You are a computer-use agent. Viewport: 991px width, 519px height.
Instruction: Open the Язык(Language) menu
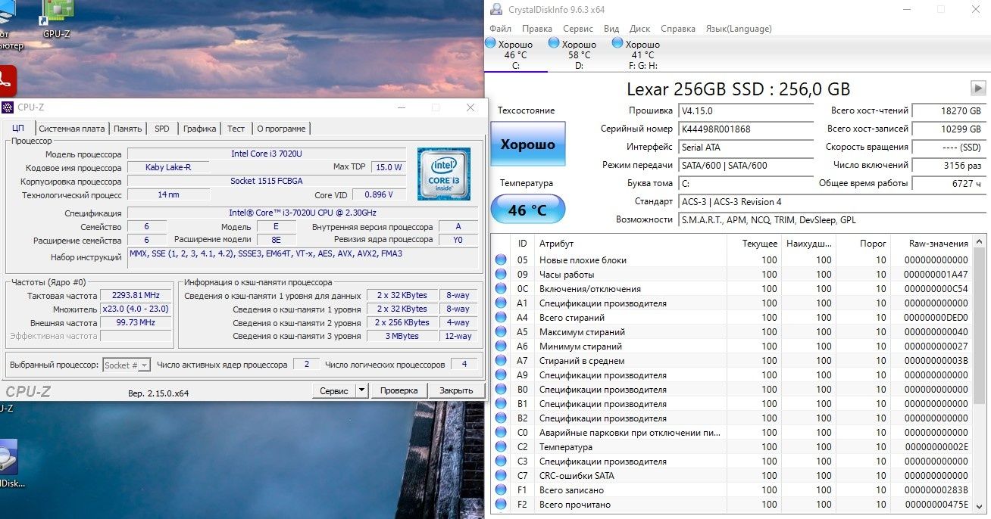pyautogui.click(x=739, y=29)
